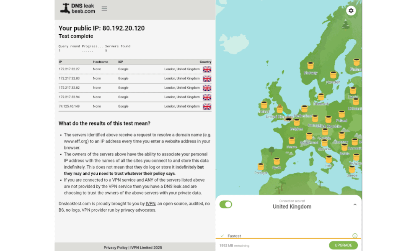Select the Finland tunnel on the map
The width and height of the screenshot is (419, 251).
[357, 62]
